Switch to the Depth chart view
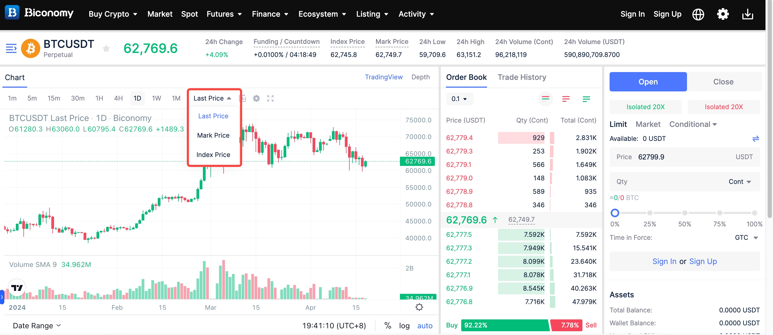The height and width of the screenshot is (335, 773). point(420,77)
